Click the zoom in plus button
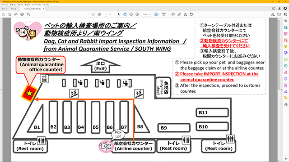Viewport: 289px width, 162px height. pos(137,14)
